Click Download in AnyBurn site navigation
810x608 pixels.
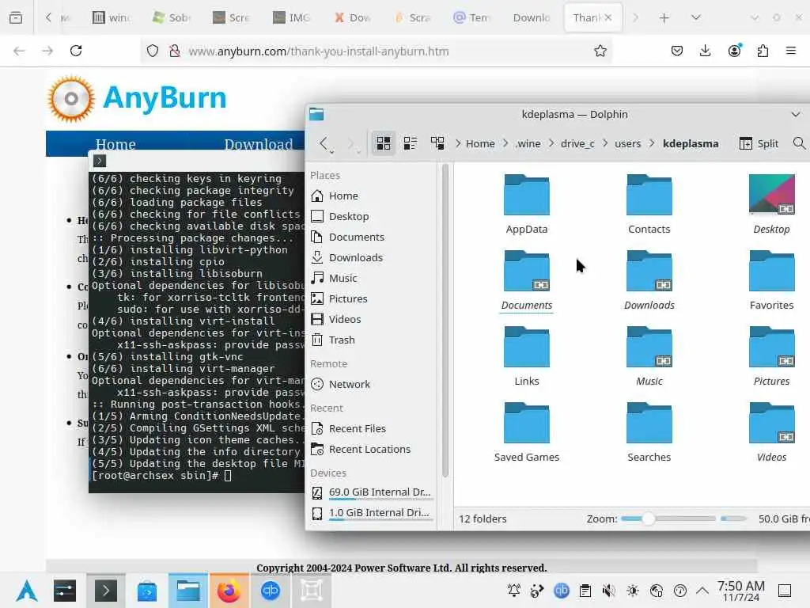[259, 144]
